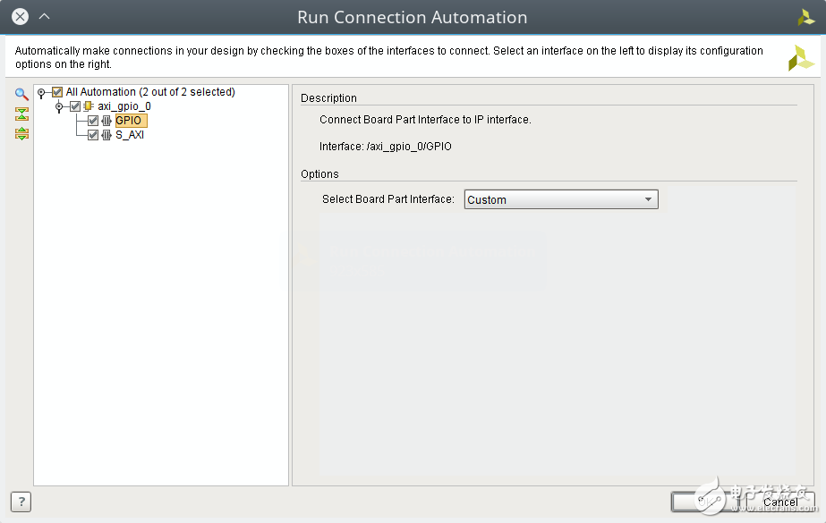Click the axi_gpio_0 IP block icon
826x523 pixels.
click(89, 106)
